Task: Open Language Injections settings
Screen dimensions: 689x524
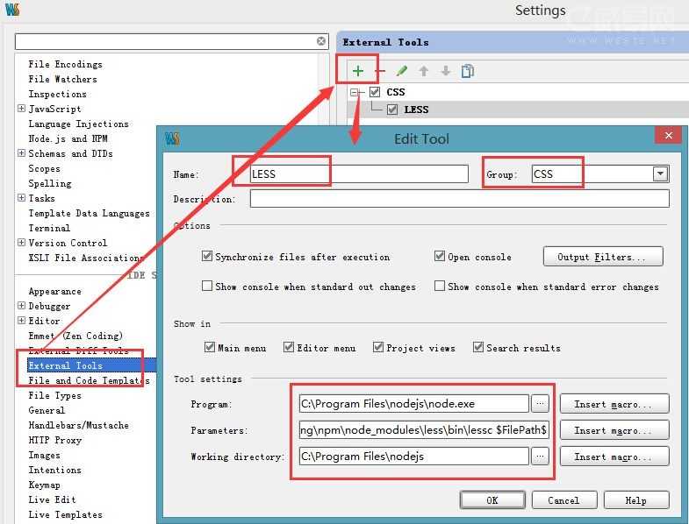Action: point(79,124)
